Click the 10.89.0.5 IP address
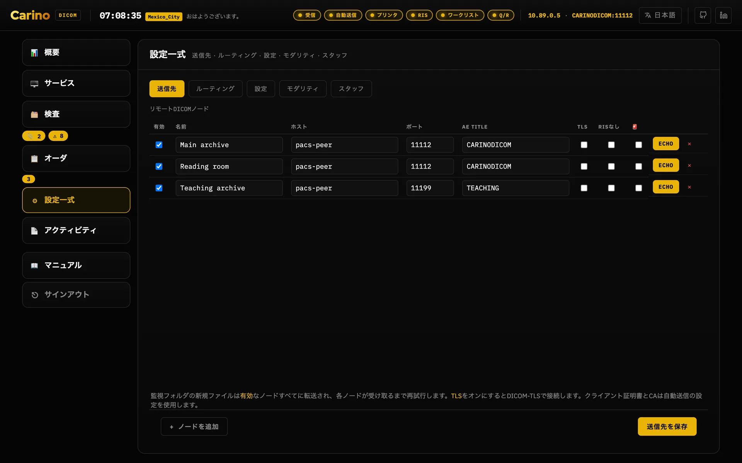This screenshot has height=463, width=742. (x=544, y=15)
